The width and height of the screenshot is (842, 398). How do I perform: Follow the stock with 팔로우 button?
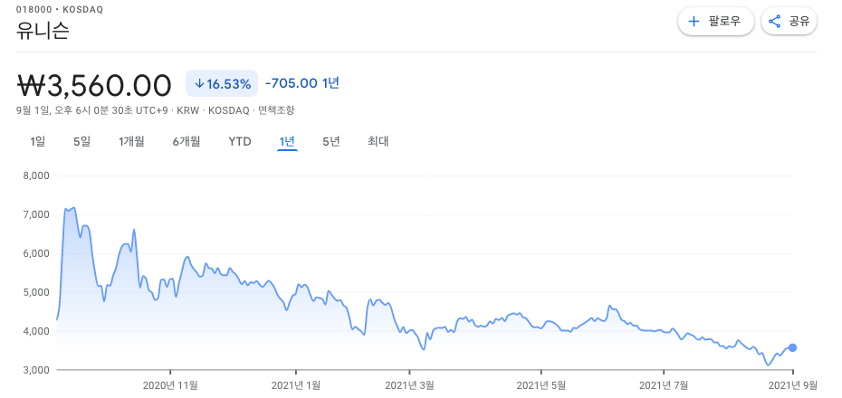point(716,22)
